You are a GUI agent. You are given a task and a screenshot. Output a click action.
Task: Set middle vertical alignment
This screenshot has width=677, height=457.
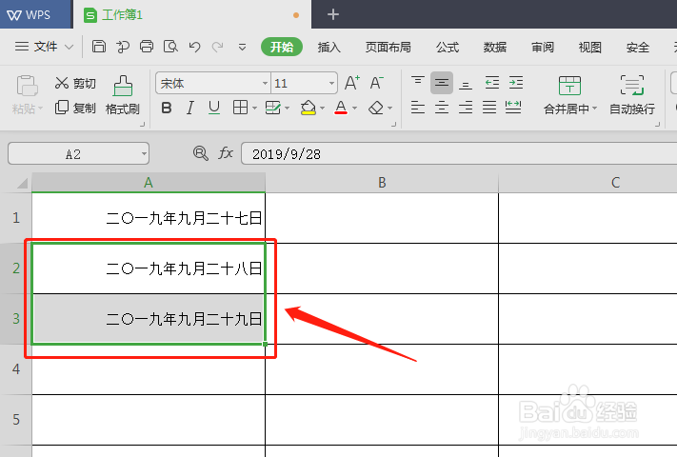pyautogui.click(x=441, y=83)
